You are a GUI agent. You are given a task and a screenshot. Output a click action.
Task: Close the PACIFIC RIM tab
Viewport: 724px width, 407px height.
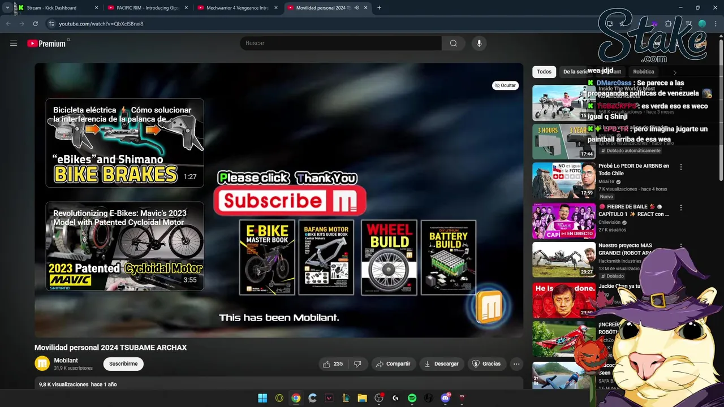[x=187, y=8]
